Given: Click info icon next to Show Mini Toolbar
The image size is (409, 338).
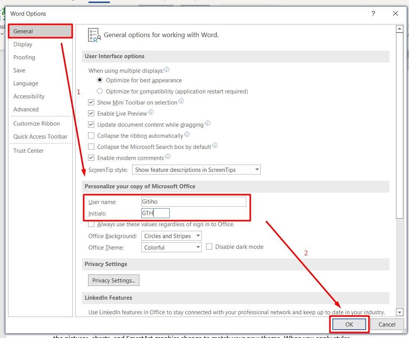Looking at the screenshot, I should 181,101.
